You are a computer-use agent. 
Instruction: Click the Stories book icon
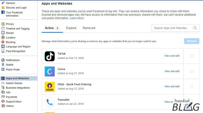[3, 33]
